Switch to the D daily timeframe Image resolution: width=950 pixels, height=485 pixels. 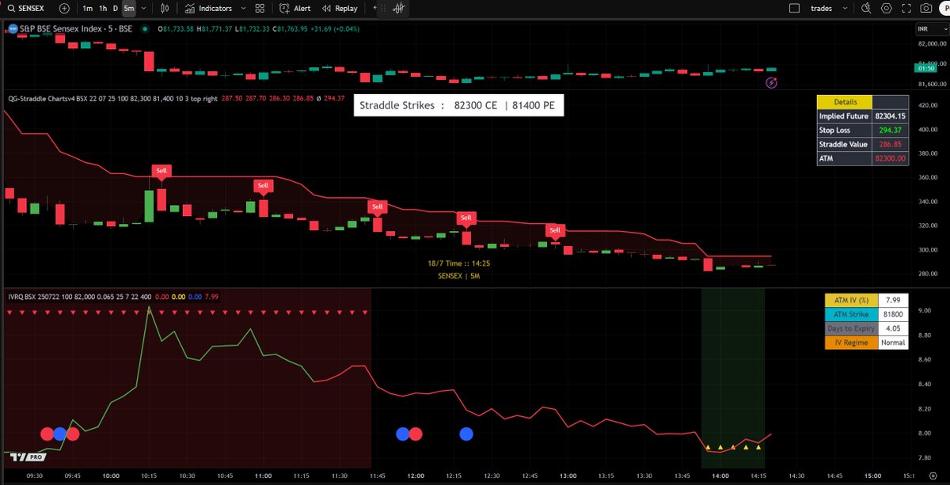(x=116, y=8)
